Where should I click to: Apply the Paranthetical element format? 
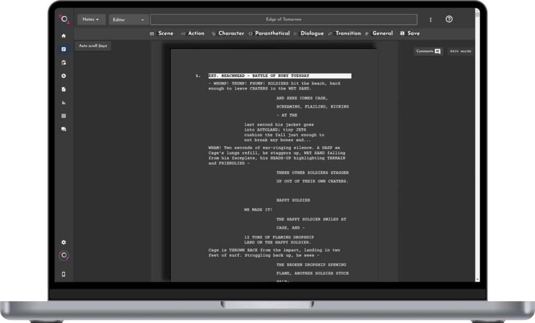[269, 33]
